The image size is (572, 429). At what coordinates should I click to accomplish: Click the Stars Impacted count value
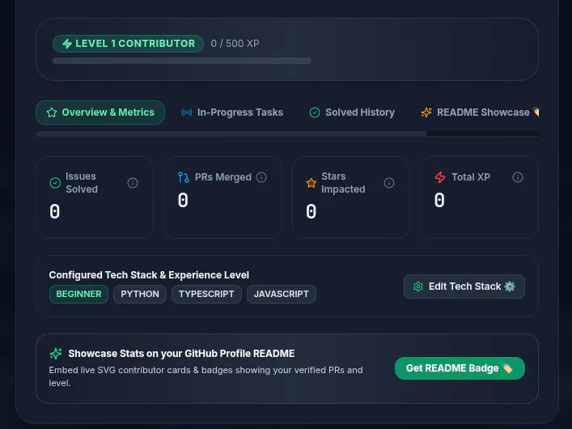coord(311,212)
